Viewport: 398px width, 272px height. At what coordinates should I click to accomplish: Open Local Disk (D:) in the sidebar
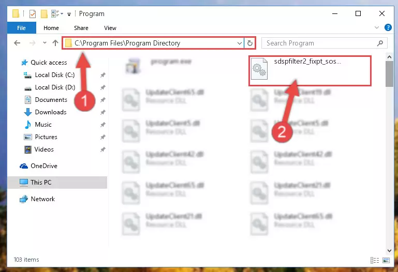point(55,87)
